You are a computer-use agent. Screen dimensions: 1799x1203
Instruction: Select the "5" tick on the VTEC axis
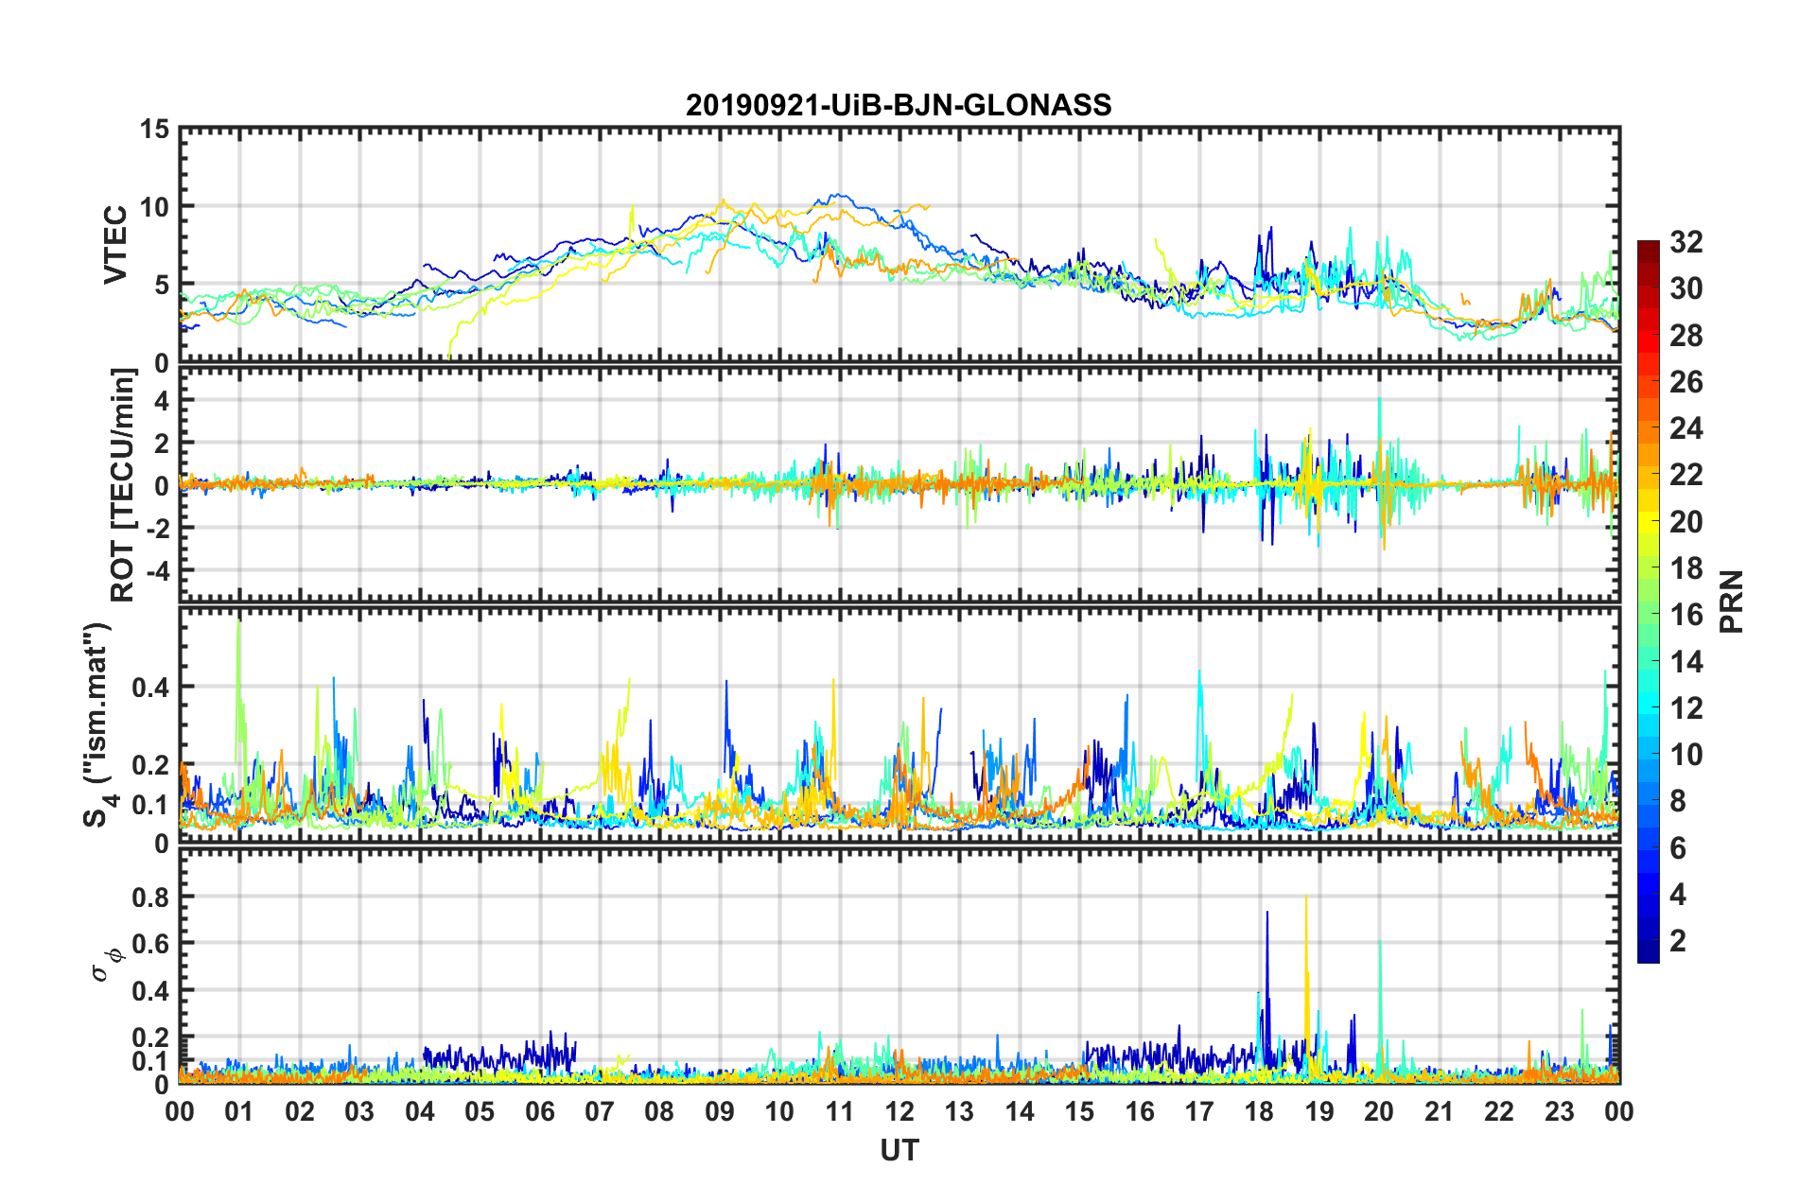[162, 285]
